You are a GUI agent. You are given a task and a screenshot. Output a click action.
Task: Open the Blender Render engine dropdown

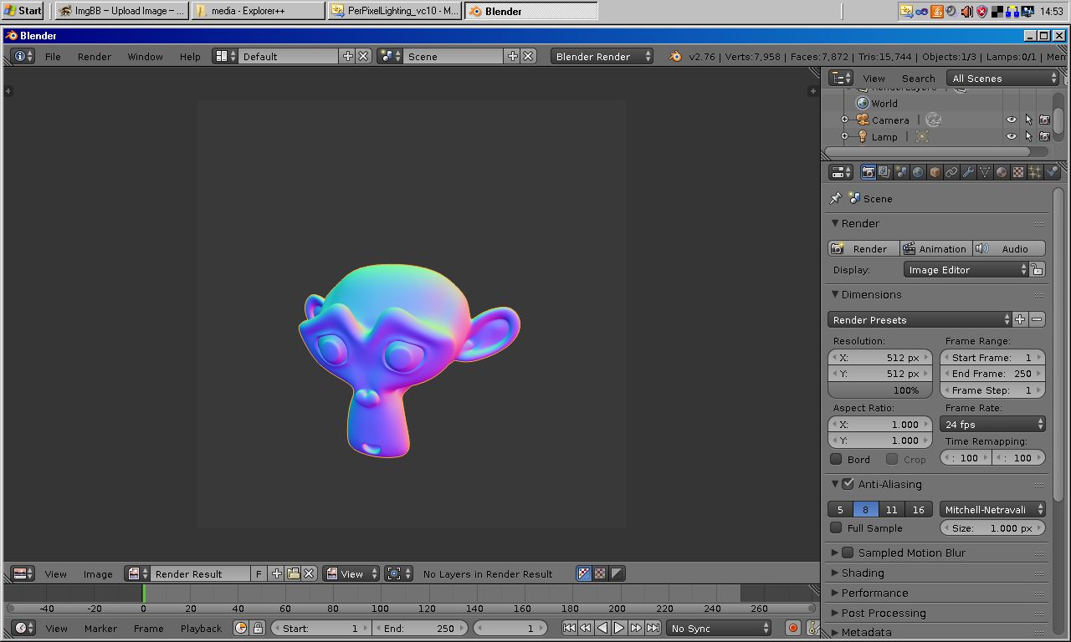click(x=602, y=56)
